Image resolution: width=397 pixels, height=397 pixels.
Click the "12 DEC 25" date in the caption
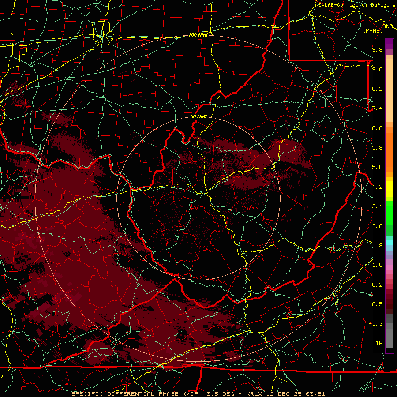pyautogui.click(x=284, y=394)
